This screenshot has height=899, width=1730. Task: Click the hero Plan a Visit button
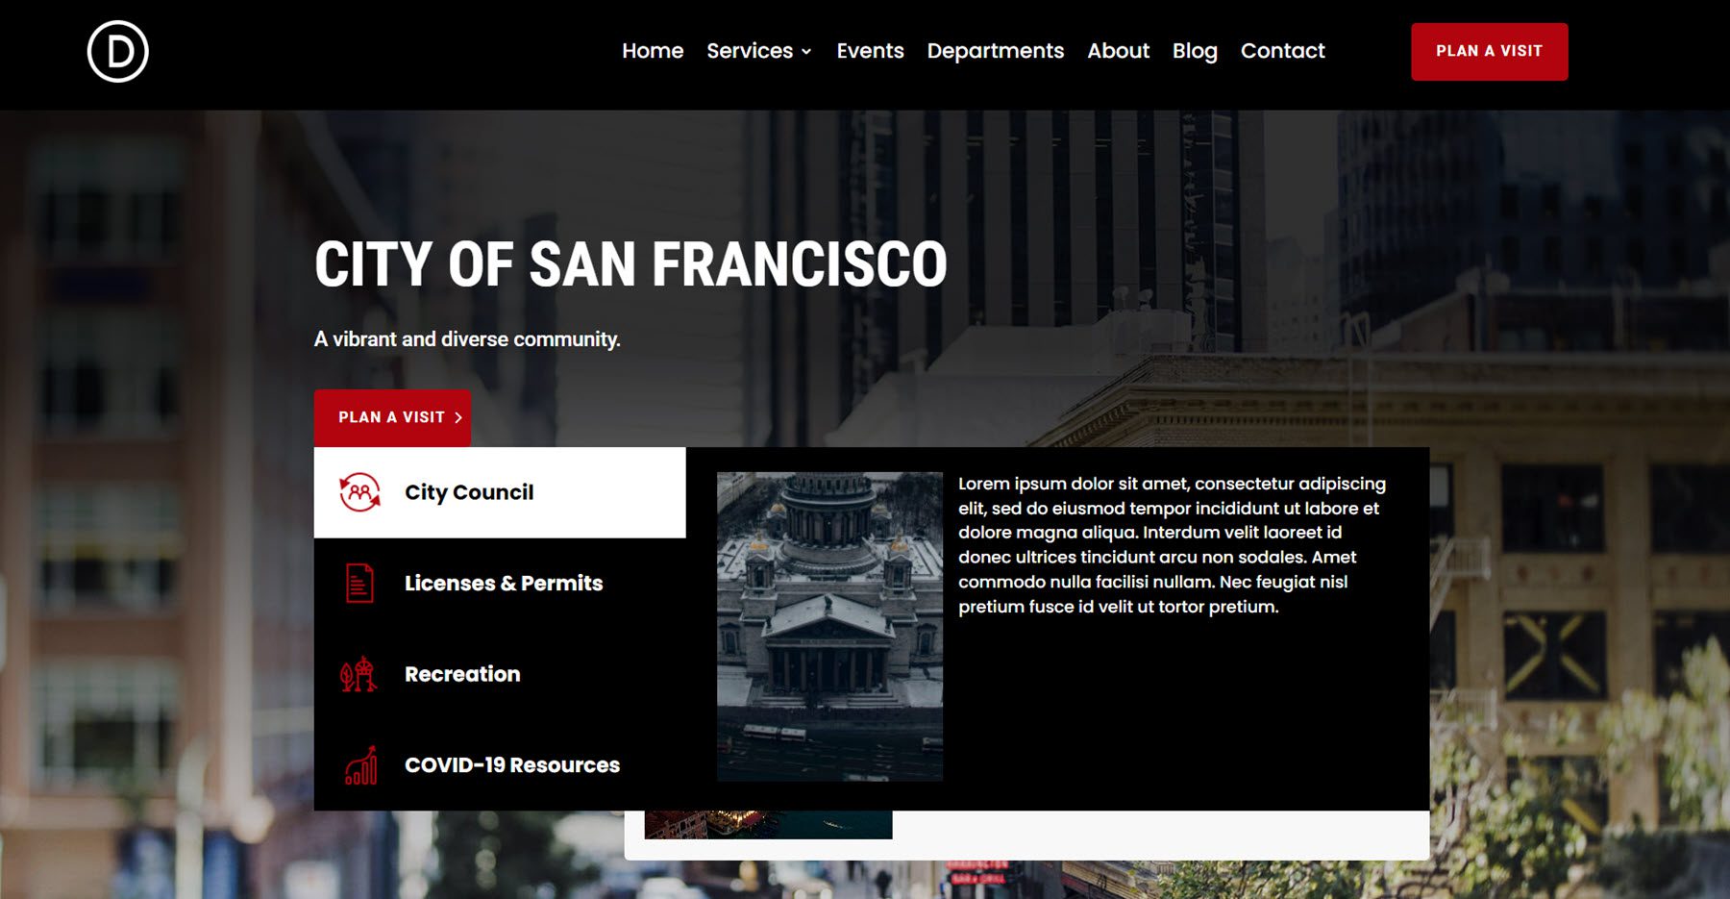coord(392,418)
